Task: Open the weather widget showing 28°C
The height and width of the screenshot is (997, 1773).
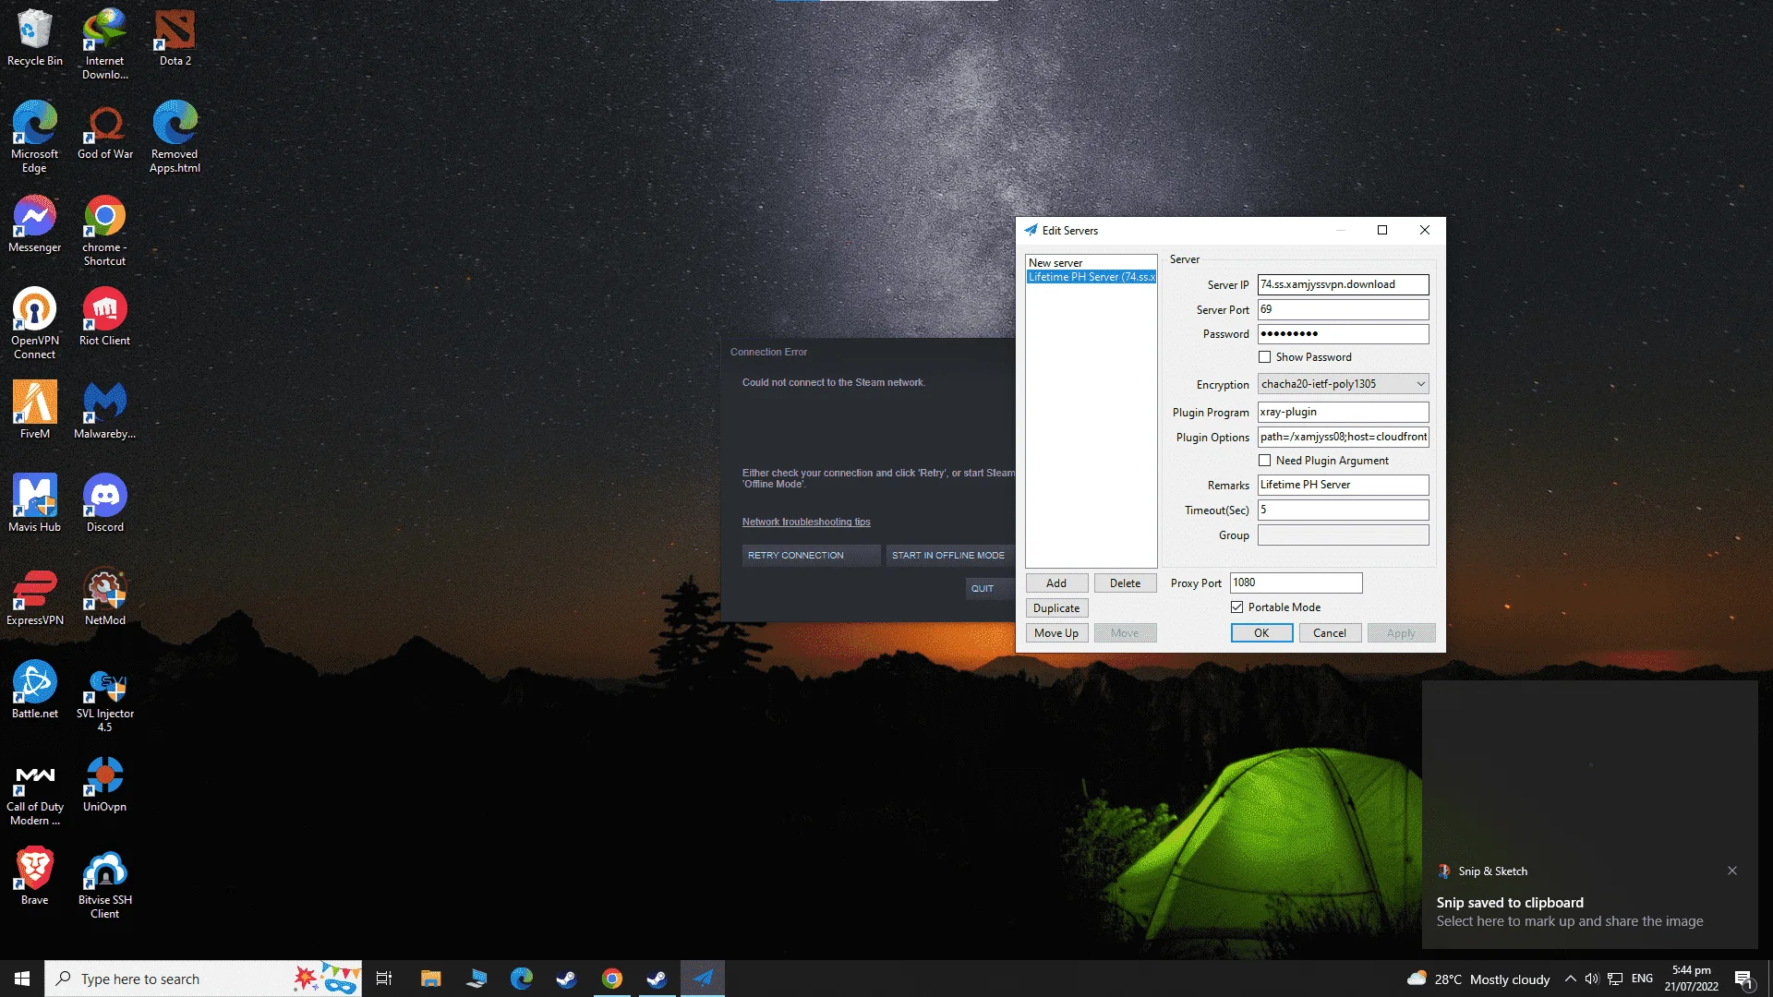Action: [1478, 979]
